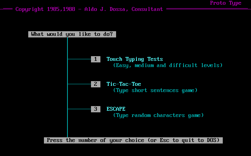Pick the ESCAPE game option
The height and width of the screenshot is (156, 251).
(116, 109)
